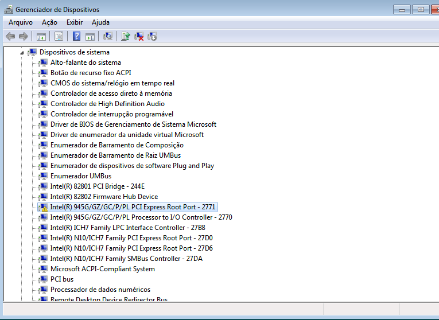
Task: Select Processador de dados numéricos
Action: pyautogui.click(x=100, y=290)
